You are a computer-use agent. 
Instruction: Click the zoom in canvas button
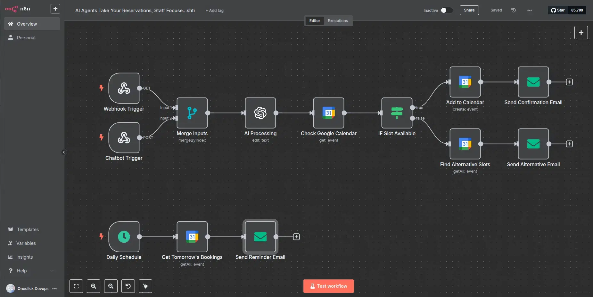coord(94,286)
